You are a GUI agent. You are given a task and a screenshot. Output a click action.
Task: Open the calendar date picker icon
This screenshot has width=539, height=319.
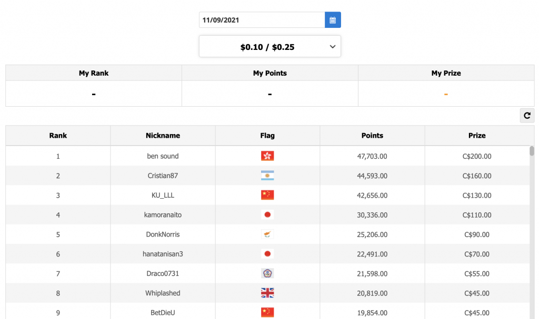[333, 20]
